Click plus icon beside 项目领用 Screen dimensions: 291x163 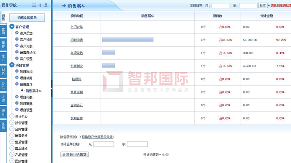point(17,77)
